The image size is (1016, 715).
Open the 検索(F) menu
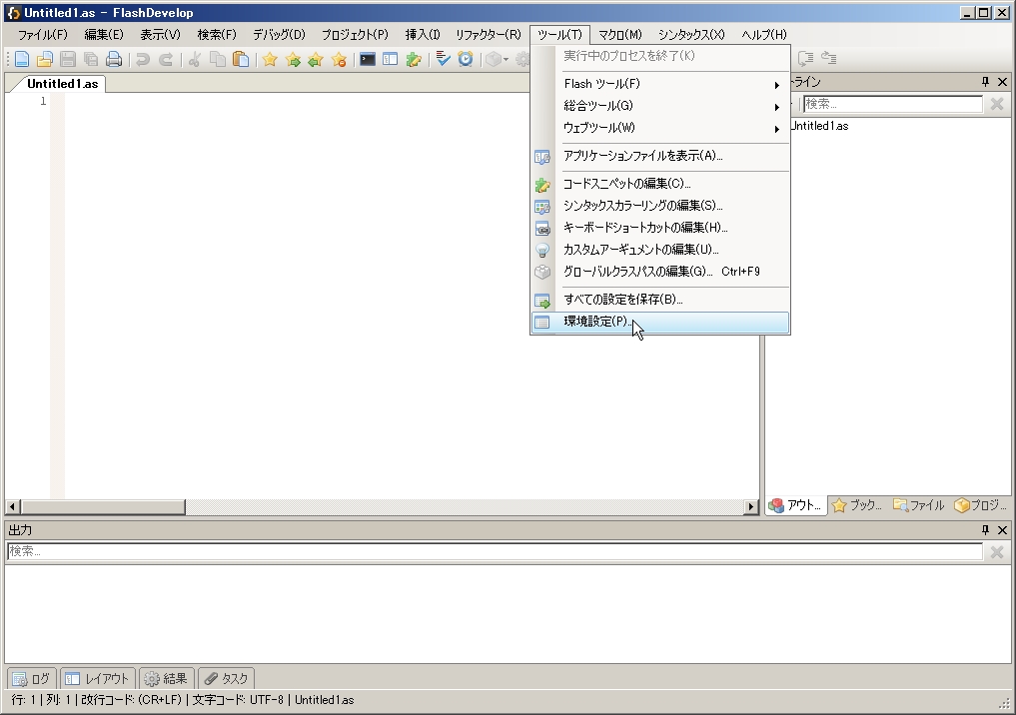(x=217, y=34)
